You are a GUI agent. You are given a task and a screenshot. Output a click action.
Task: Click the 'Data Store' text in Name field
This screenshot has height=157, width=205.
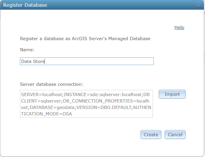[33, 61]
